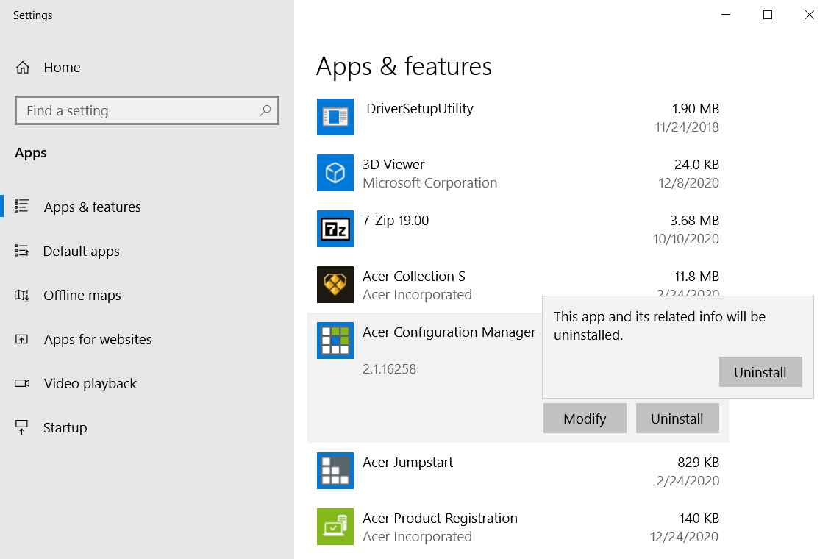
Task: Click the uninstall warning message text
Action: click(x=660, y=326)
